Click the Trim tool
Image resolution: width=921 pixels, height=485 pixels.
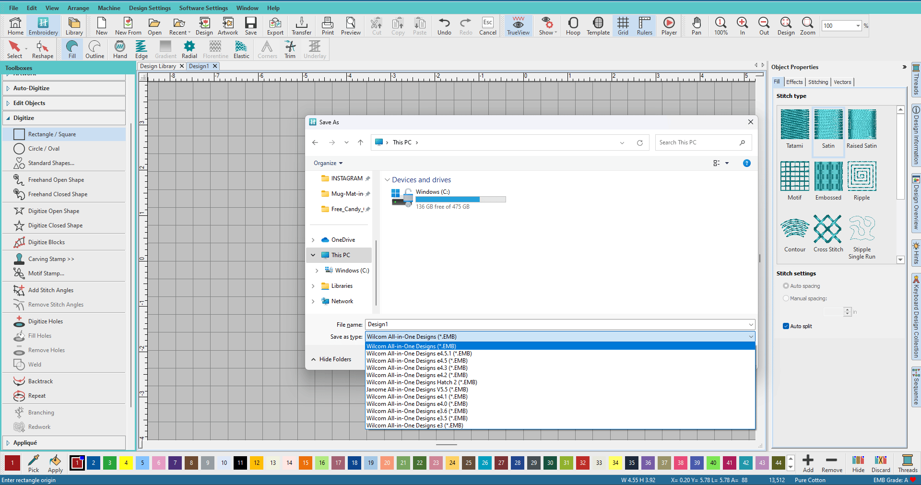coord(290,49)
